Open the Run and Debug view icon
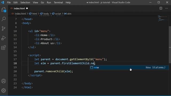Screen dimensions: 171x96 pos(3,38)
